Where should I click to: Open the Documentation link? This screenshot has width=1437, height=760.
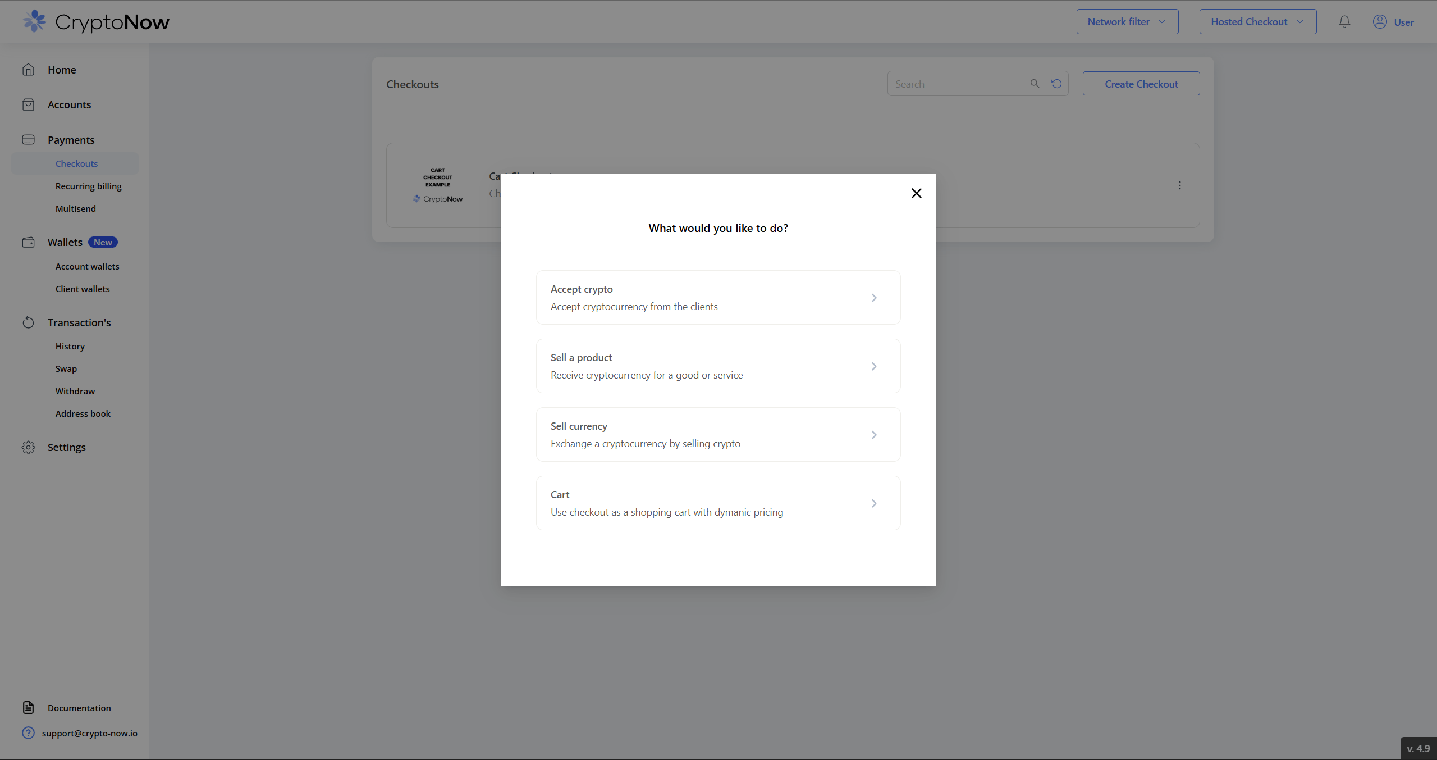[x=79, y=708]
